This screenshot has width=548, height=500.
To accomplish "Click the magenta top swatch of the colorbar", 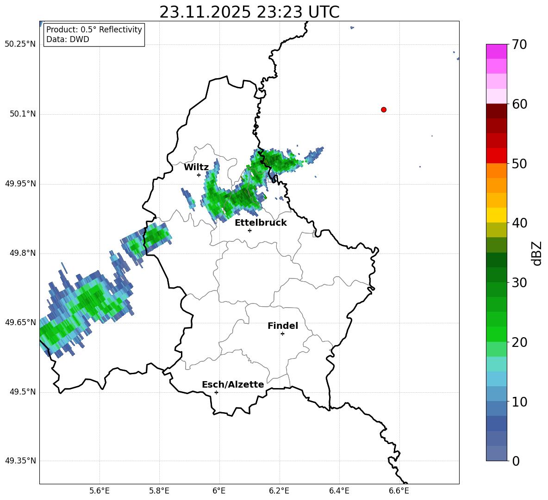I will click(496, 51).
